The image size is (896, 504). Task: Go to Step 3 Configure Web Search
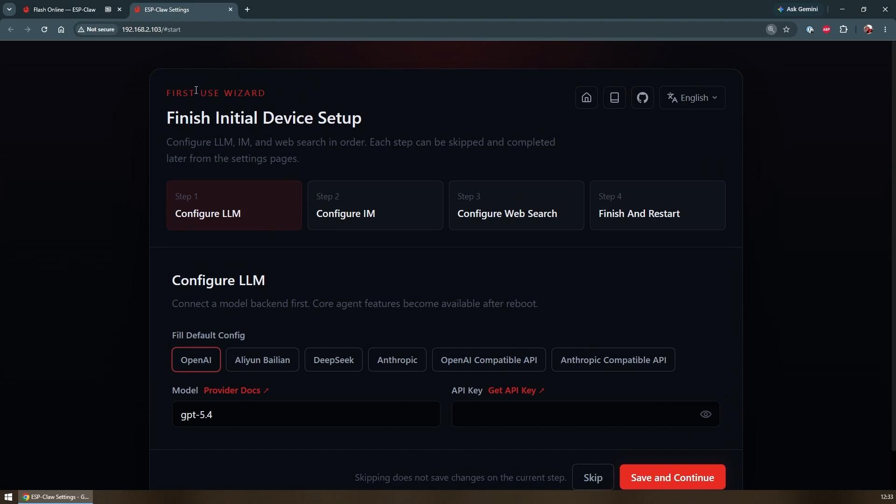tap(516, 205)
